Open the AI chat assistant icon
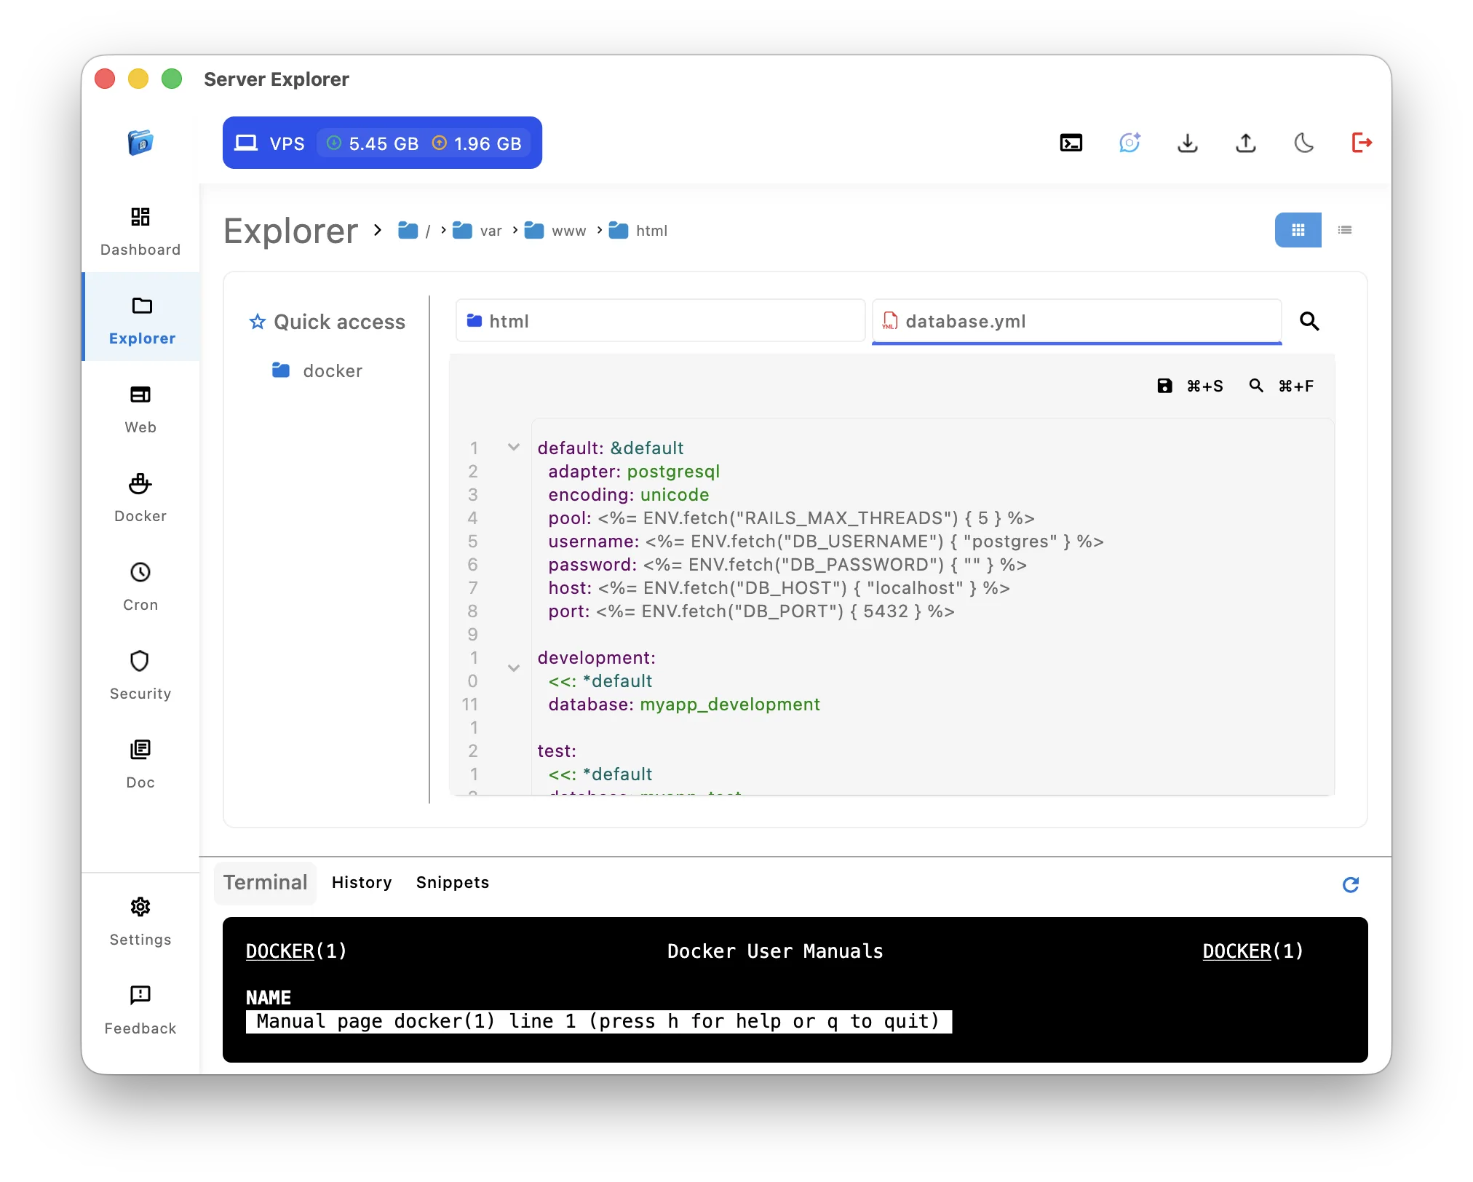The image size is (1473, 1182). 1129,143
